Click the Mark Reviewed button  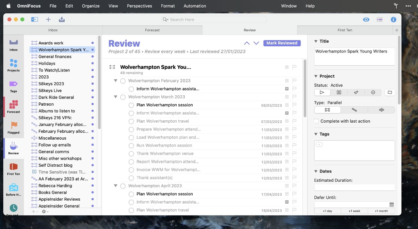pyautogui.click(x=282, y=43)
